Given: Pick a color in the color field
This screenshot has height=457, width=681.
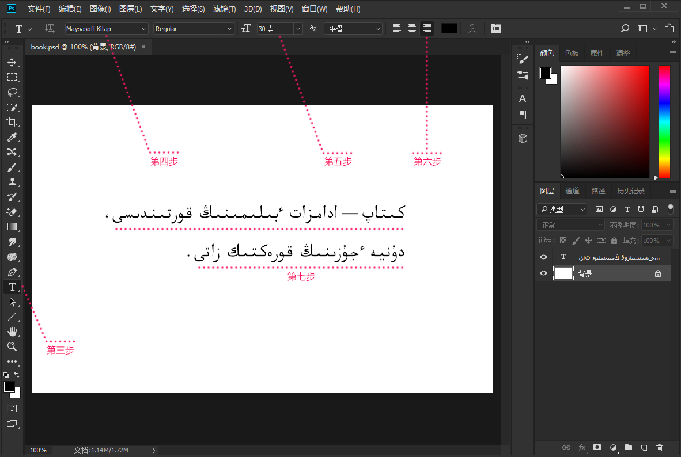Looking at the screenshot, I should pyautogui.click(x=604, y=121).
